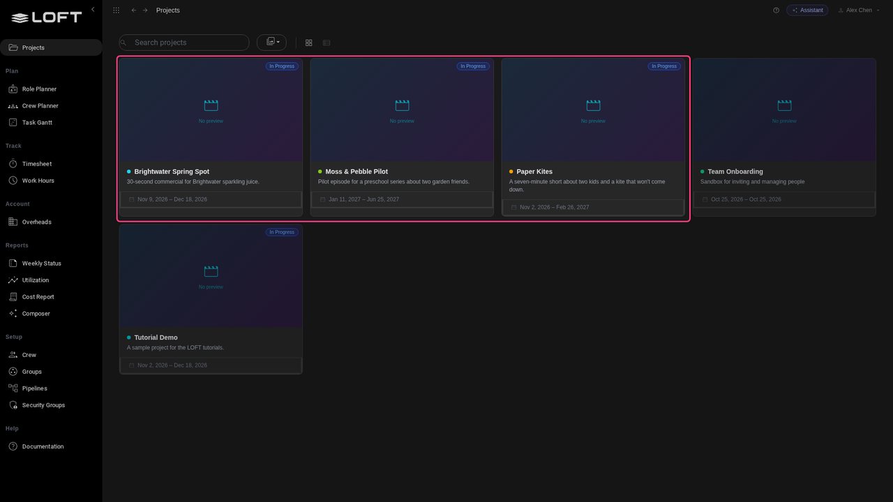Image resolution: width=893 pixels, height=502 pixels.
Task: Click the date range Oct 25, 2026 – Oct 25, 2026
Action: coord(746,199)
